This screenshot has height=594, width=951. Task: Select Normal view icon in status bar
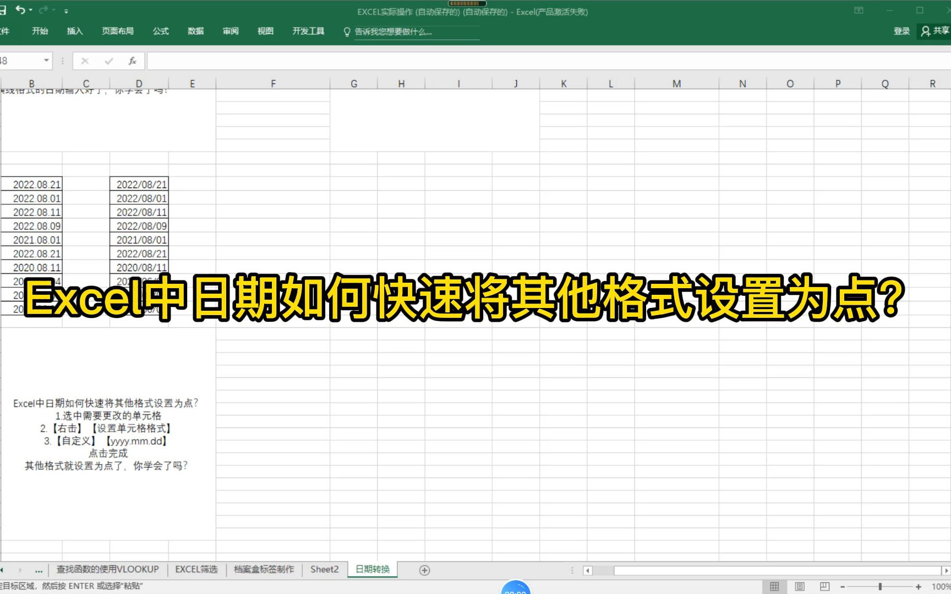(774, 586)
